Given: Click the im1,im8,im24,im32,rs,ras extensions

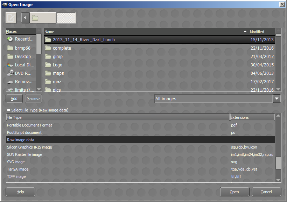Looking at the screenshot, I should point(252,154).
